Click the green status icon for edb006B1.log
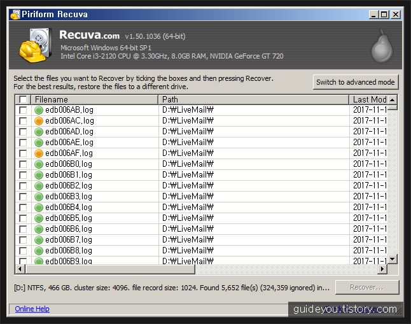 39,175
